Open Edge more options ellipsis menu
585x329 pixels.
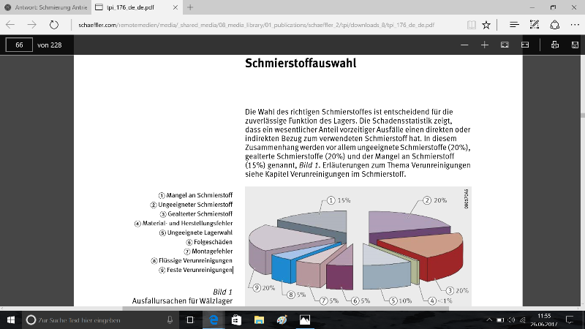point(575,25)
